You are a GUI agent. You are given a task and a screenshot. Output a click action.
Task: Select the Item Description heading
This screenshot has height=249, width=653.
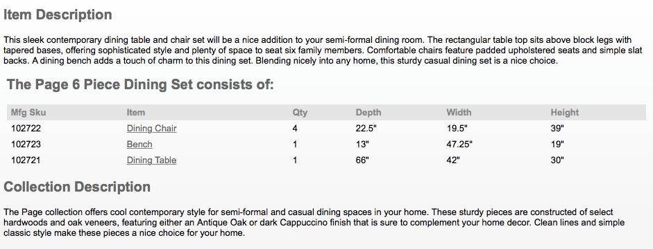(58, 15)
